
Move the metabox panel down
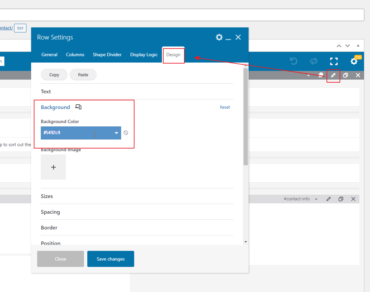[x=348, y=46]
